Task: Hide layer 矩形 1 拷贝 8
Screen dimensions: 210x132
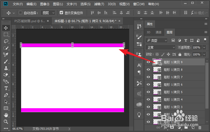Action: click(148, 70)
